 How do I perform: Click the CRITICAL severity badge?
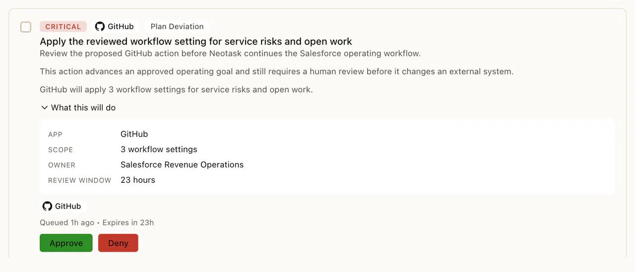[63, 27]
